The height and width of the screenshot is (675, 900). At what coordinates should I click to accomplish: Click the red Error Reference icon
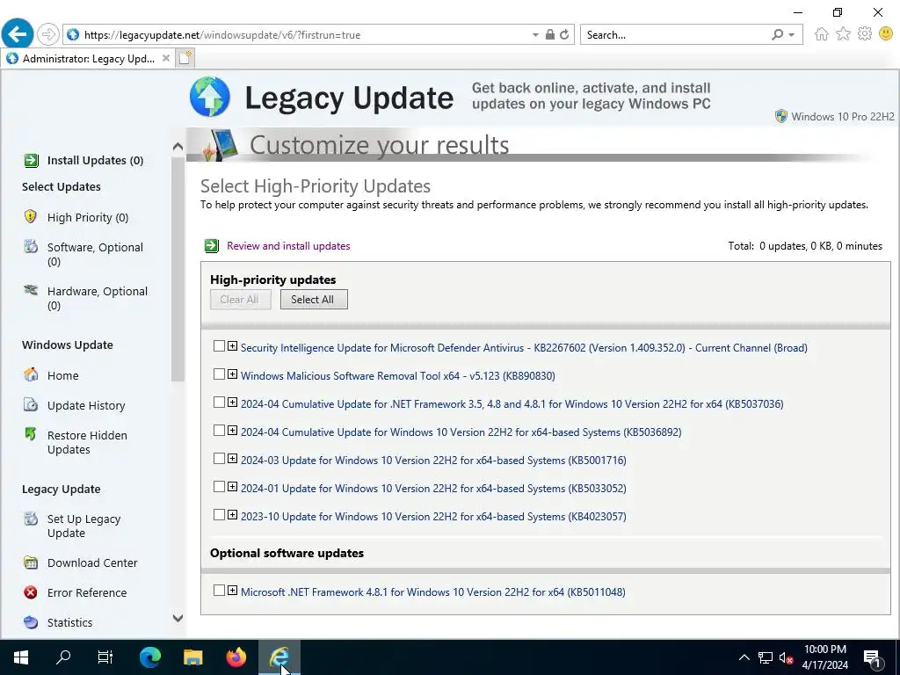coord(31,592)
